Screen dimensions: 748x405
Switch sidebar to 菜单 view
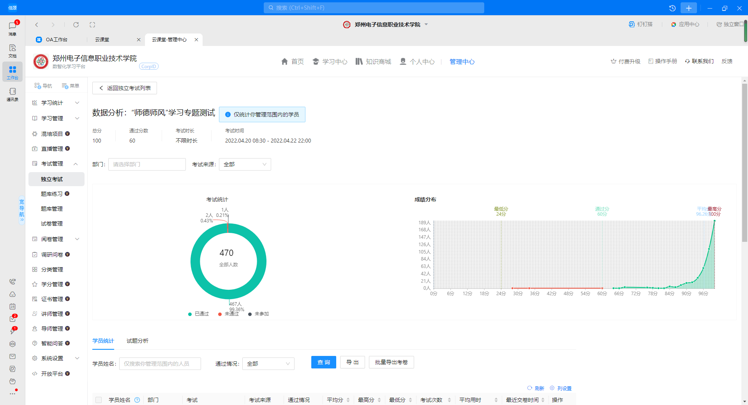coord(71,86)
